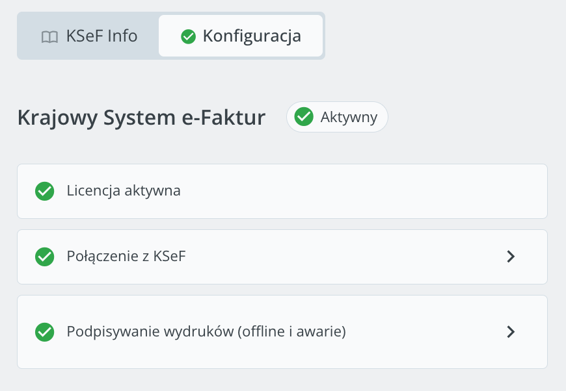Click the green check beside Licencja aktywna
The image size is (566, 391).
[44, 191]
